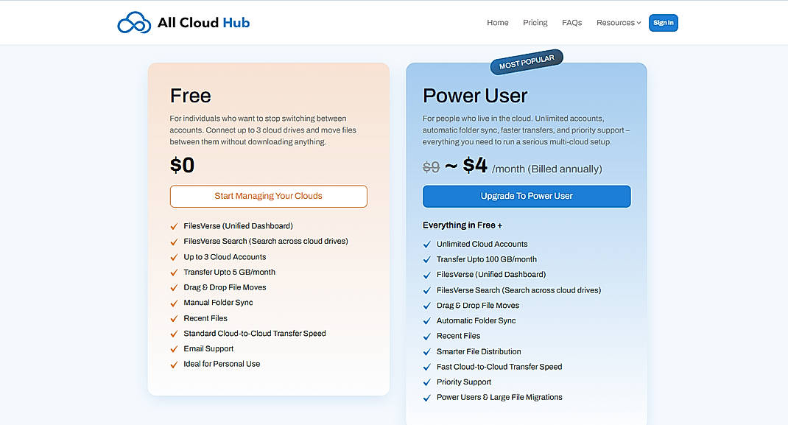788x425 pixels.
Task: Click the $4 discounted price
Action: pyautogui.click(x=475, y=165)
